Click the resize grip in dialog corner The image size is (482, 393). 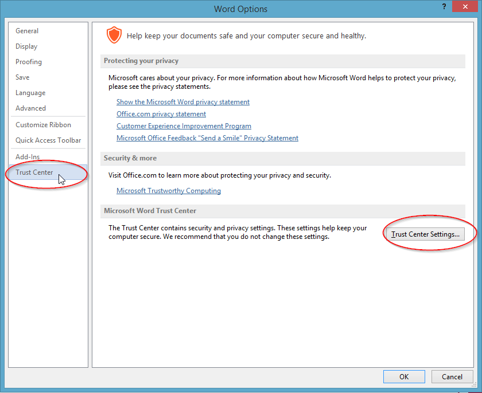point(474,384)
